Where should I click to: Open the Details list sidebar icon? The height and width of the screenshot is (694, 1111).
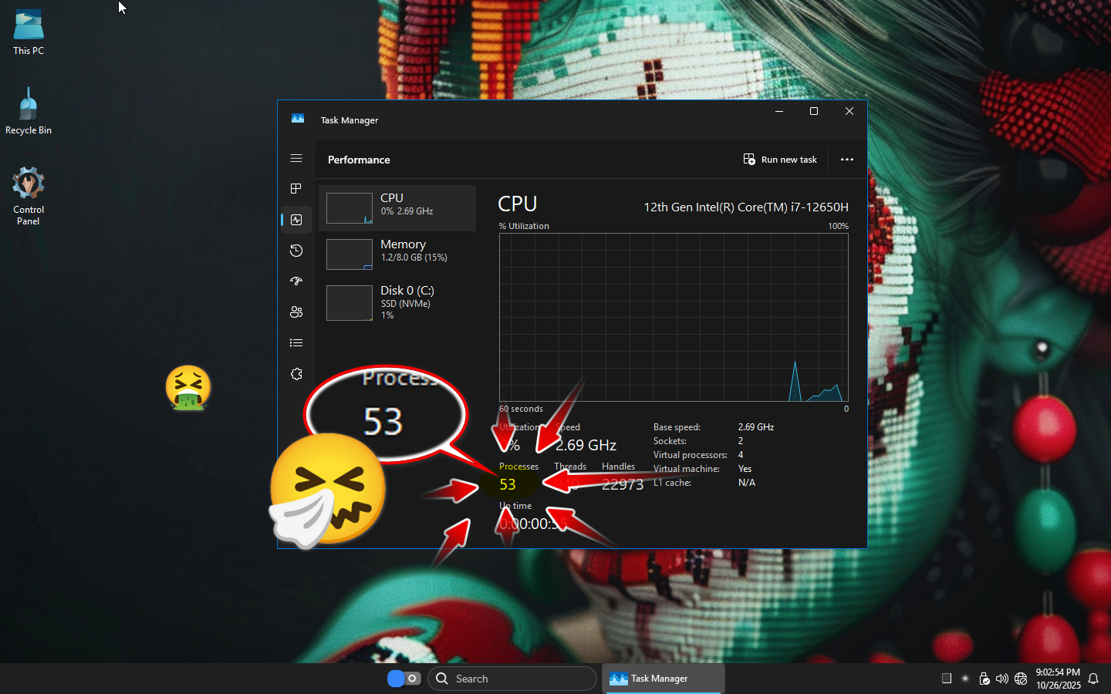[296, 343]
